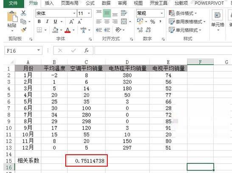The height and width of the screenshot is (173, 232).
Task: Toggle Italic formatting
Action: pyautogui.click(x=47, y=22)
